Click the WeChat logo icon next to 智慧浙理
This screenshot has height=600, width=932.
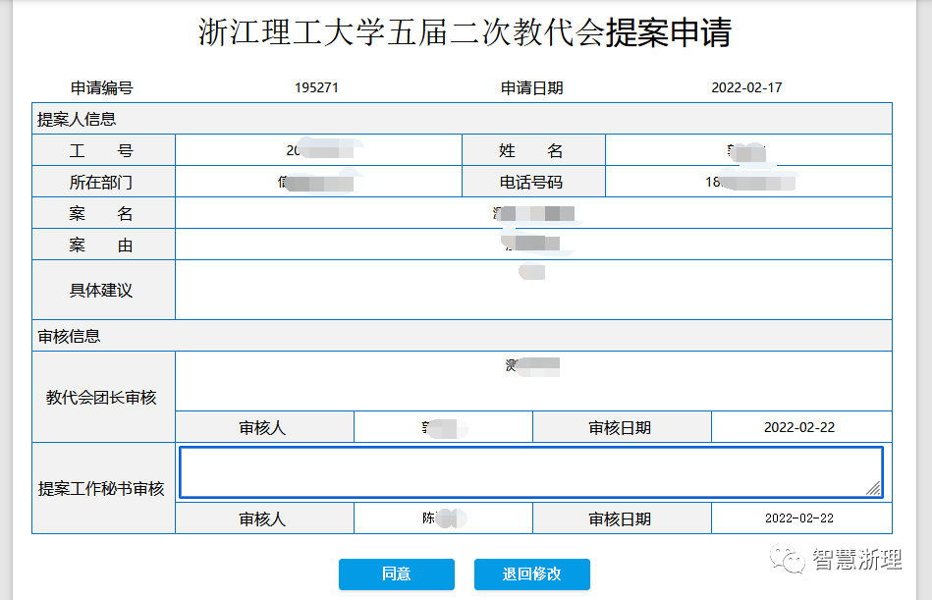787,560
